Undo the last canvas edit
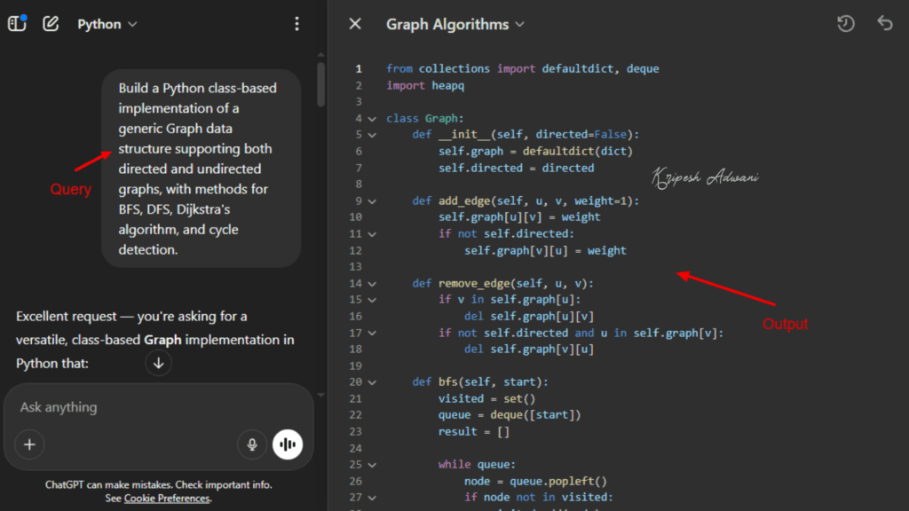This screenshot has width=909, height=511. click(884, 24)
